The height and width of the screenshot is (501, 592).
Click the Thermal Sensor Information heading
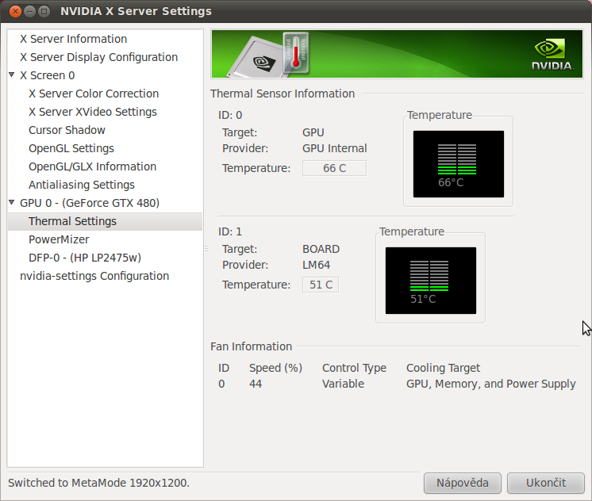(x=283, y=94)
